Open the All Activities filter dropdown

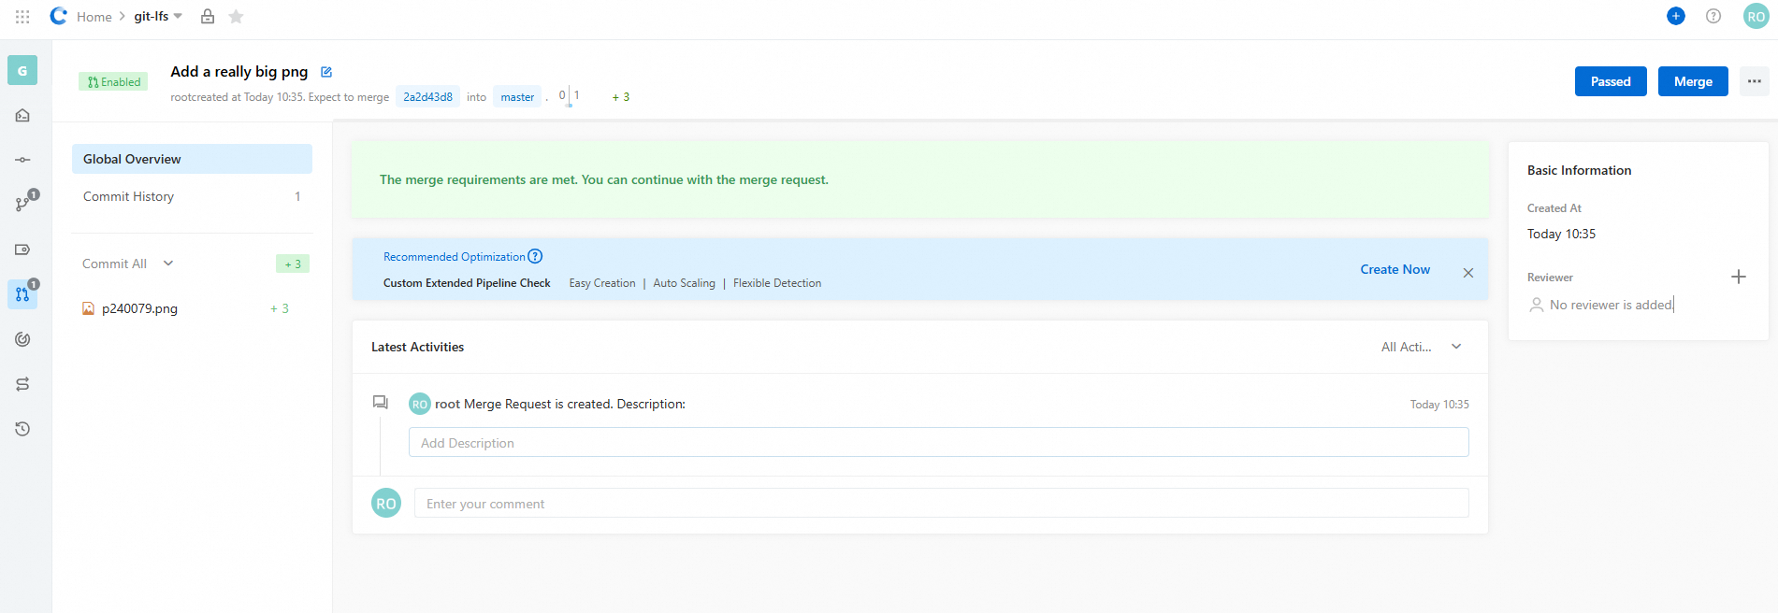[1421, 347]
